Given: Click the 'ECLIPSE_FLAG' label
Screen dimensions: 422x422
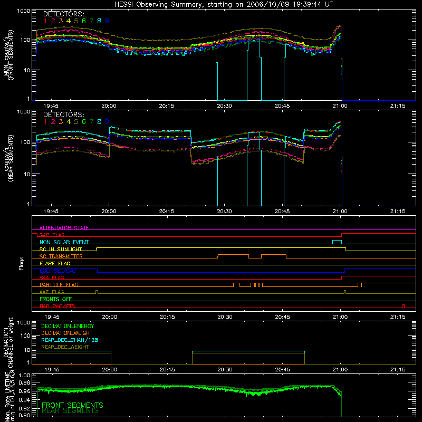Looking at the screenshot, I should click(x=57, y=271).
